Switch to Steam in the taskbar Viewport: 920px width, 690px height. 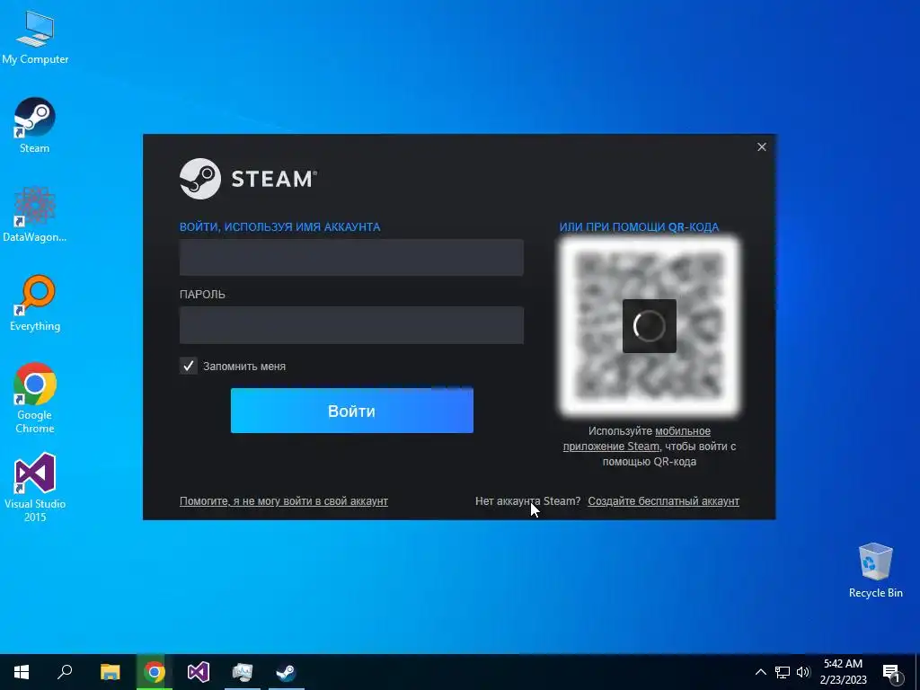pyautogui.click(x=287, y=672)
